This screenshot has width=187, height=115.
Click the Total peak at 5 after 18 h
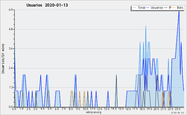pyautogui.click(x=146, y=26)
